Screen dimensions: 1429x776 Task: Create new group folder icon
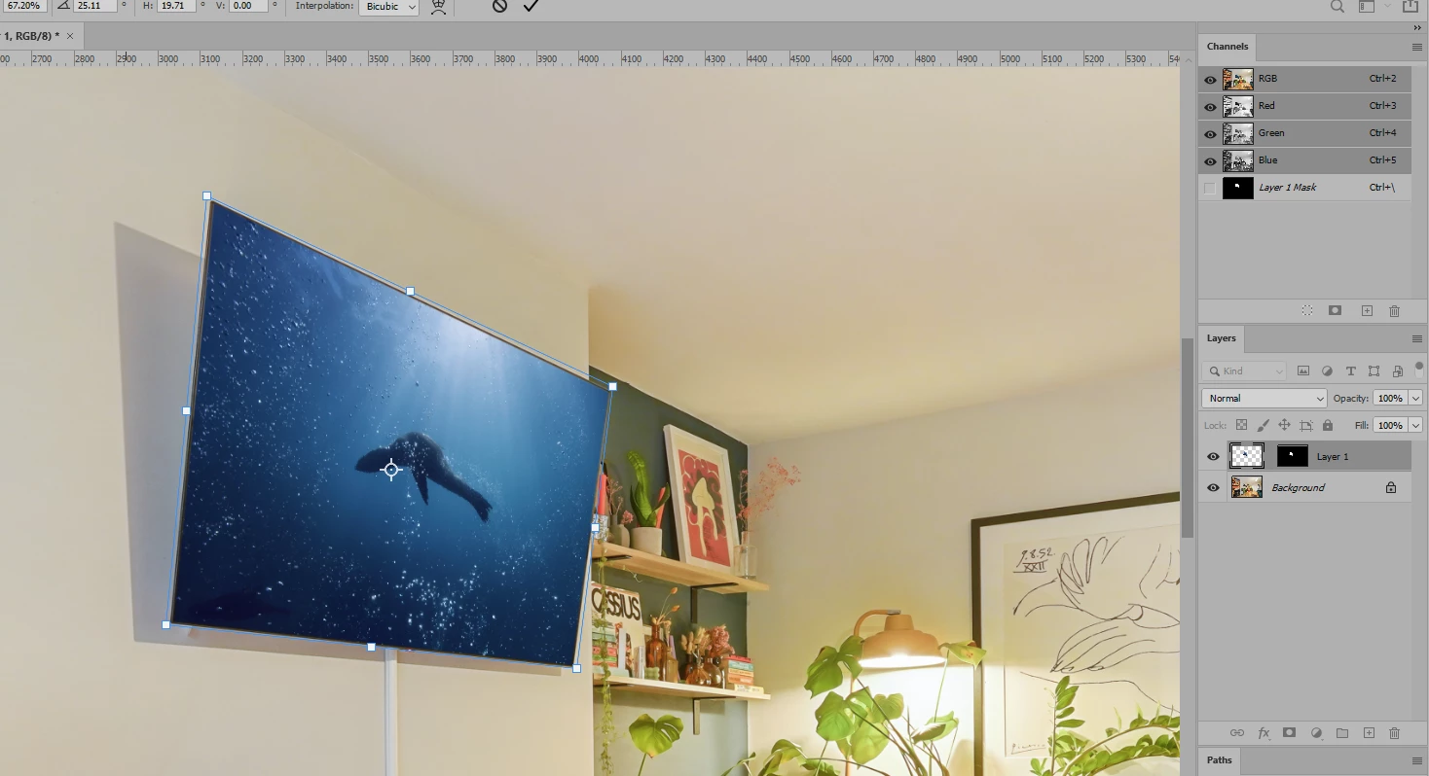[1342, 732]
